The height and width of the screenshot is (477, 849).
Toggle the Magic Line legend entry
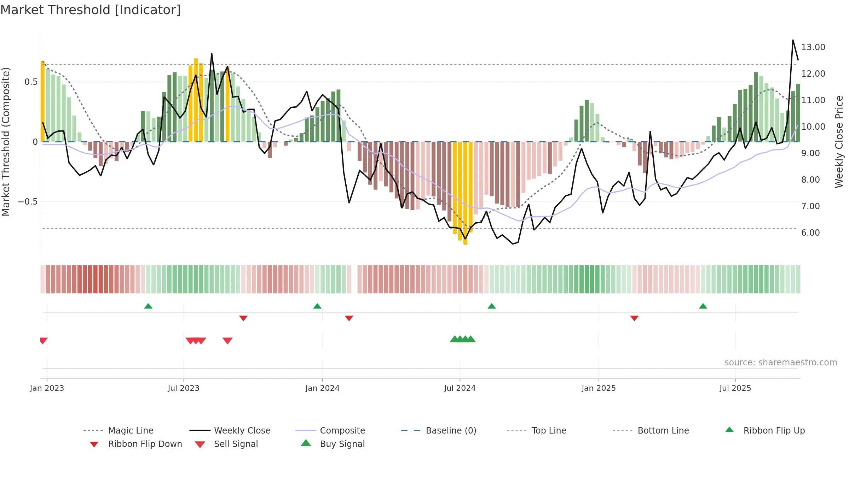(x=118, y=430)
